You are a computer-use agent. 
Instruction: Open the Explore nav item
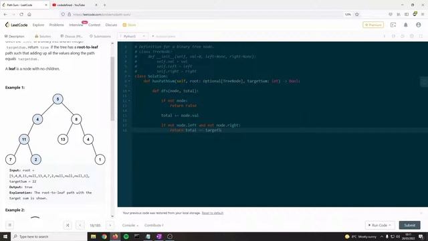[38, 25]
